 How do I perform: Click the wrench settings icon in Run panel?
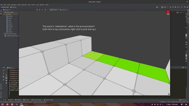click(4, 80)
